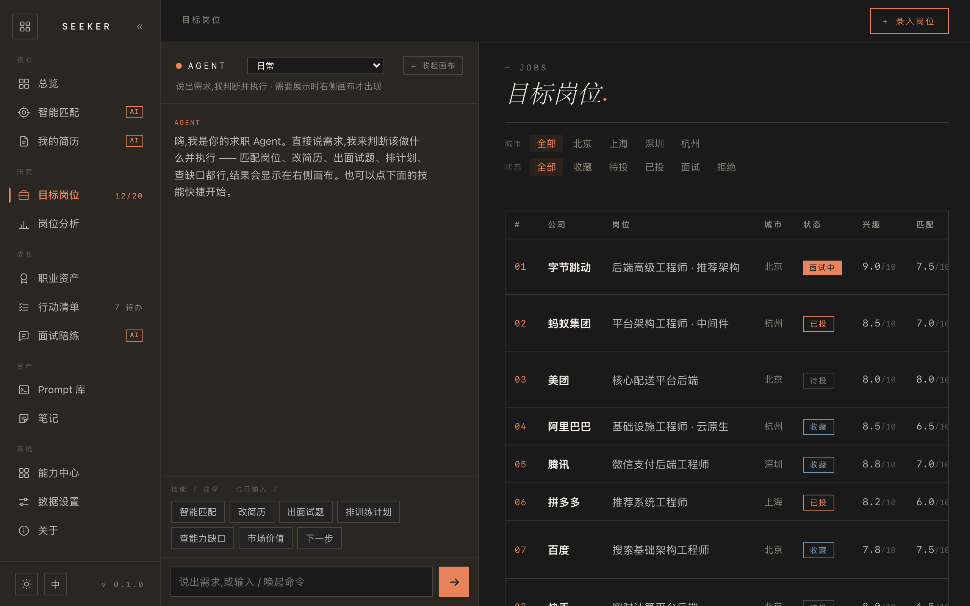Filter city by 杭州
The height and width of the screenshot is (606, 970).
coord(690,144)
